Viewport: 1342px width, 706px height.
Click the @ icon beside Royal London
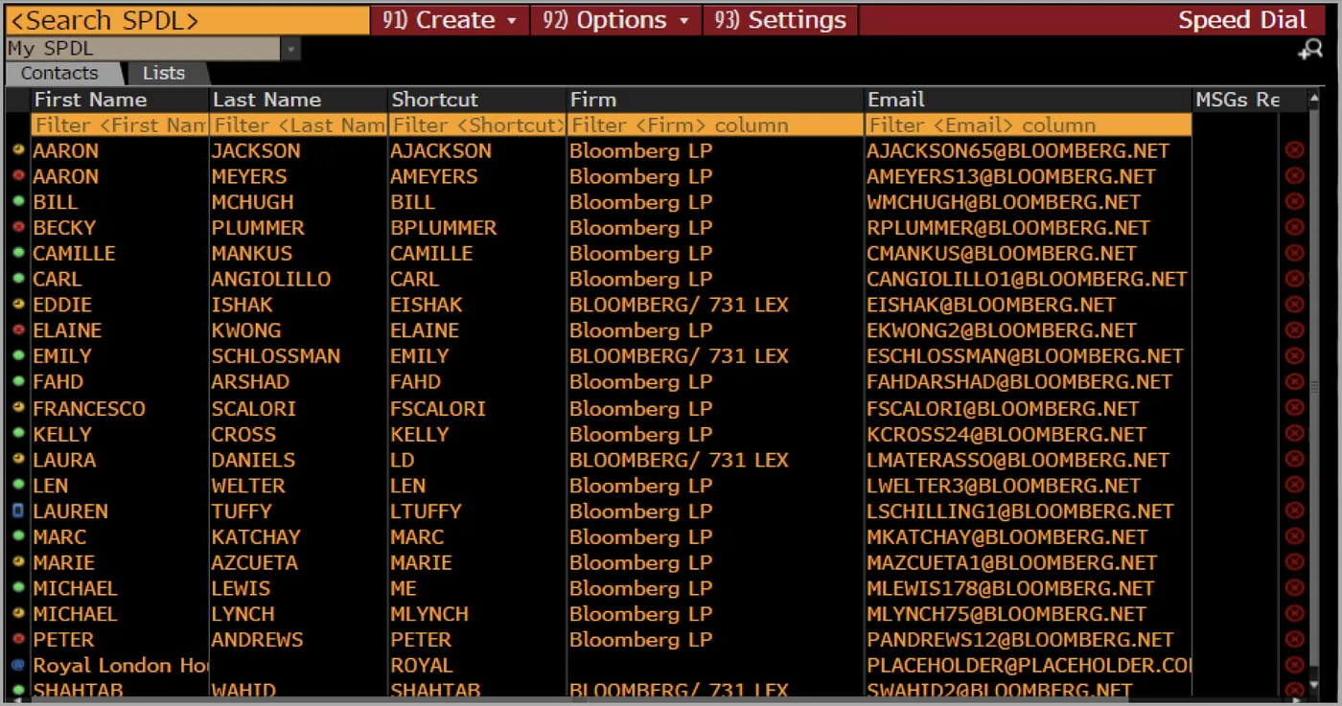coord(18,665)
